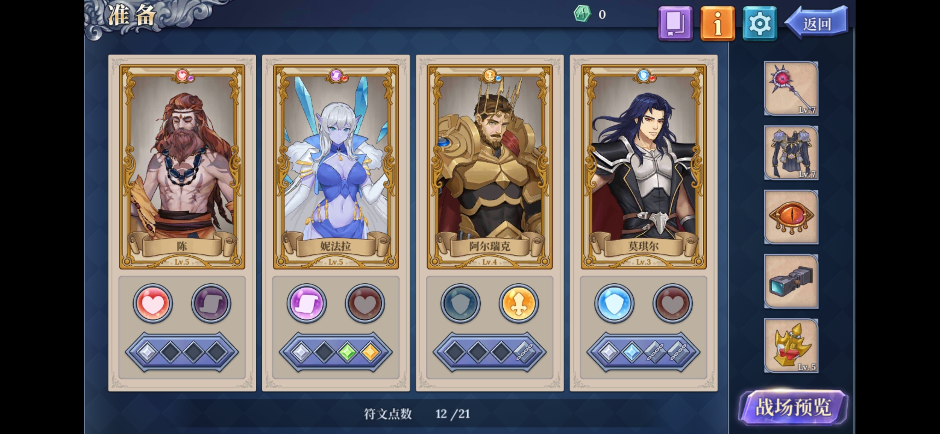The height and width of the screenshot is (434, 940).
Task: Click 返回 to go back
Action: pyautogui.click(x=817, y=23)
